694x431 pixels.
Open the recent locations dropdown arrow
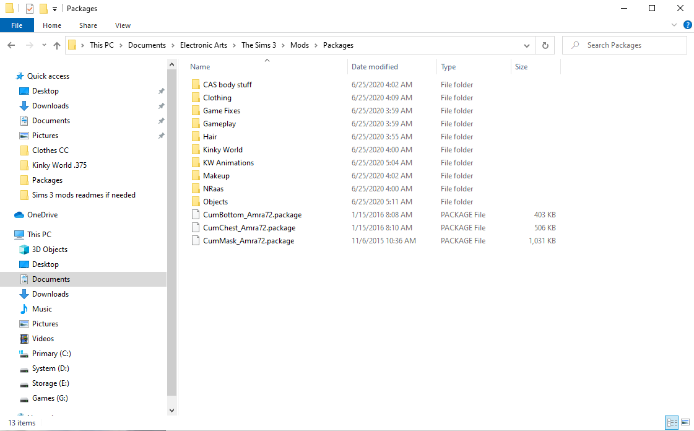click(x=44, y=45)
